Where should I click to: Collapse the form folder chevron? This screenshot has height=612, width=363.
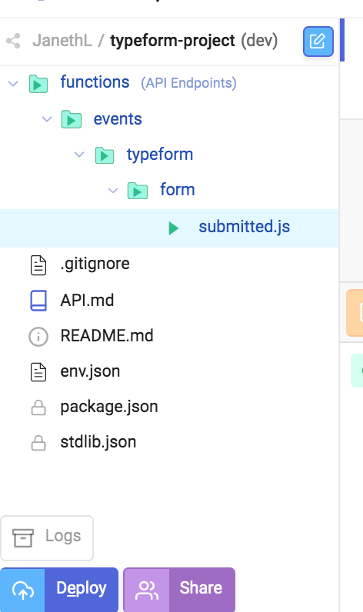pyautogui.click(x=113, y=191)
